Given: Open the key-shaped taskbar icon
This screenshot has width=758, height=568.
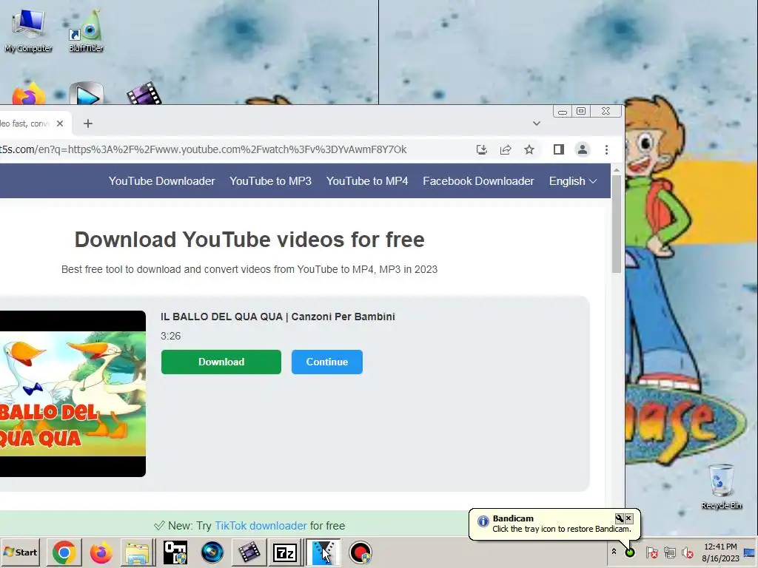Looking at the screenshot, I should click(x=175, y=552).
